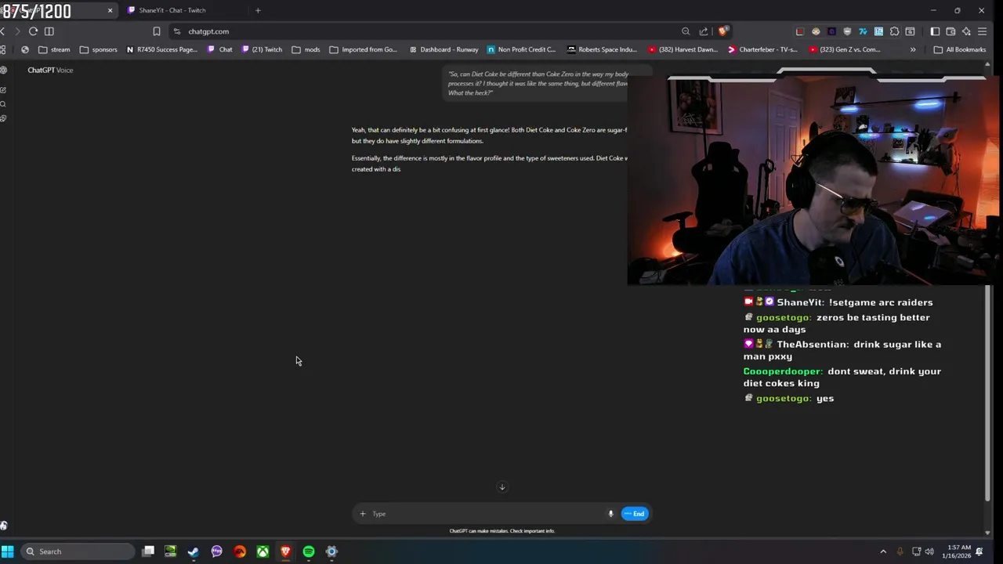Click the plus attach button
Image resolution: width=1003 pixels, height=564 pixels.
(x=362, y=514)
